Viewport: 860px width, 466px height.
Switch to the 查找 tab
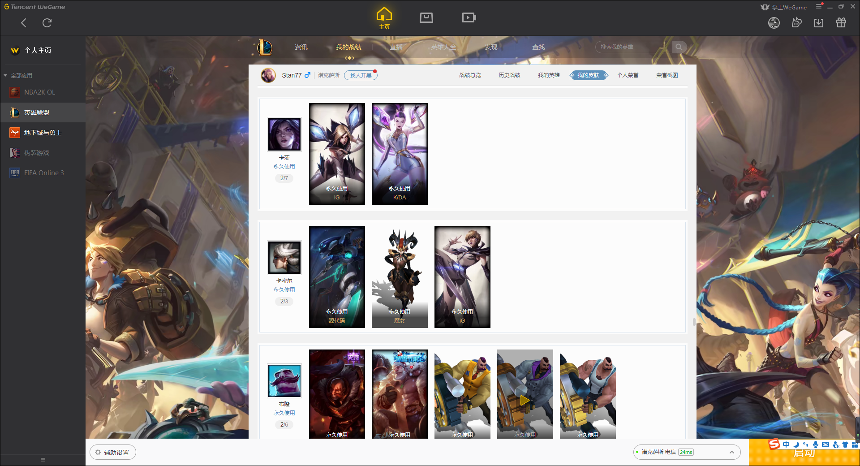[x=538, y=47]
